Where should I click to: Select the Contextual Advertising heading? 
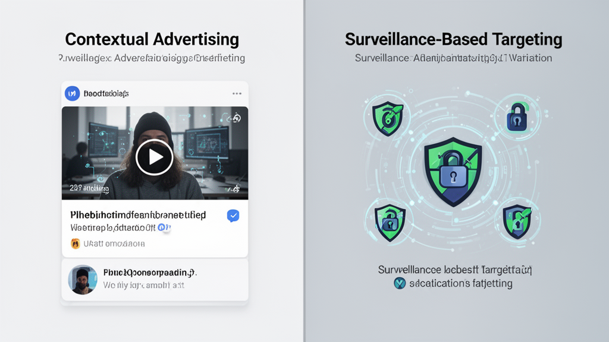(152, 39)
